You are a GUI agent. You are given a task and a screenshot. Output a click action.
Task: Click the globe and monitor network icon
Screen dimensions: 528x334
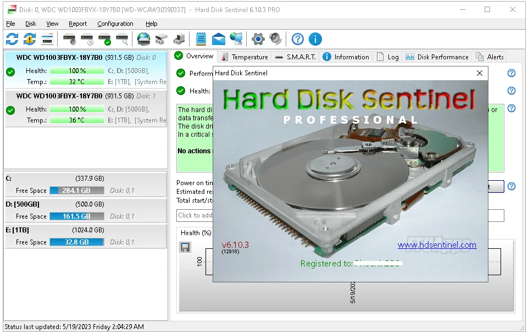click(236, 39)
